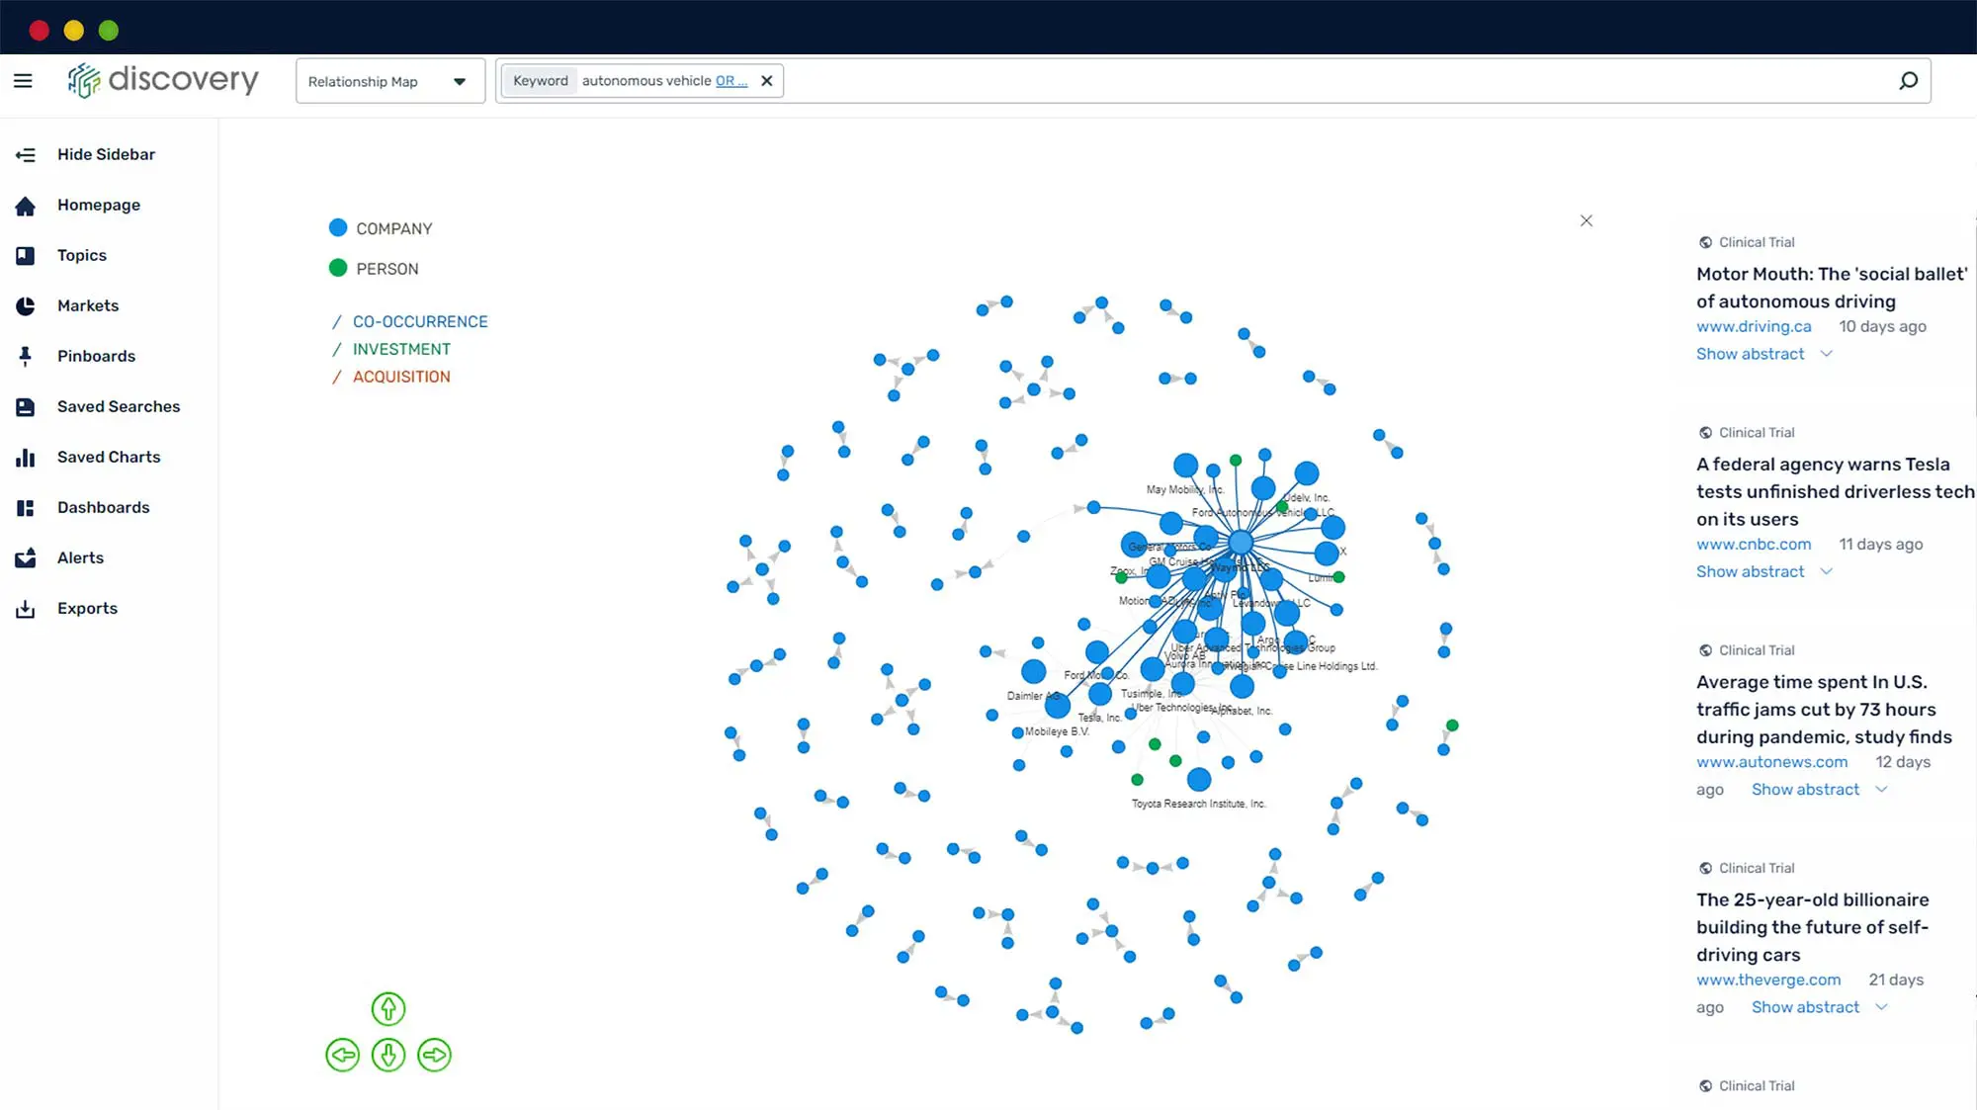Screen dimensions: 1977x1110
Task: Open Markets in sidebar
Action: 88,305
